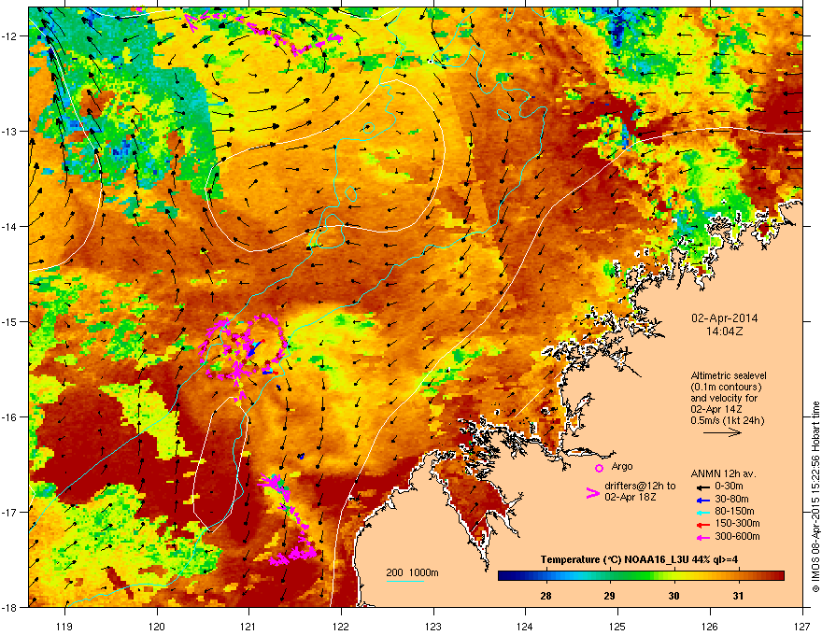Click the date label 02-Apr-2014
The height and width of the screenshot is (635, 822).
coord(725,318)
